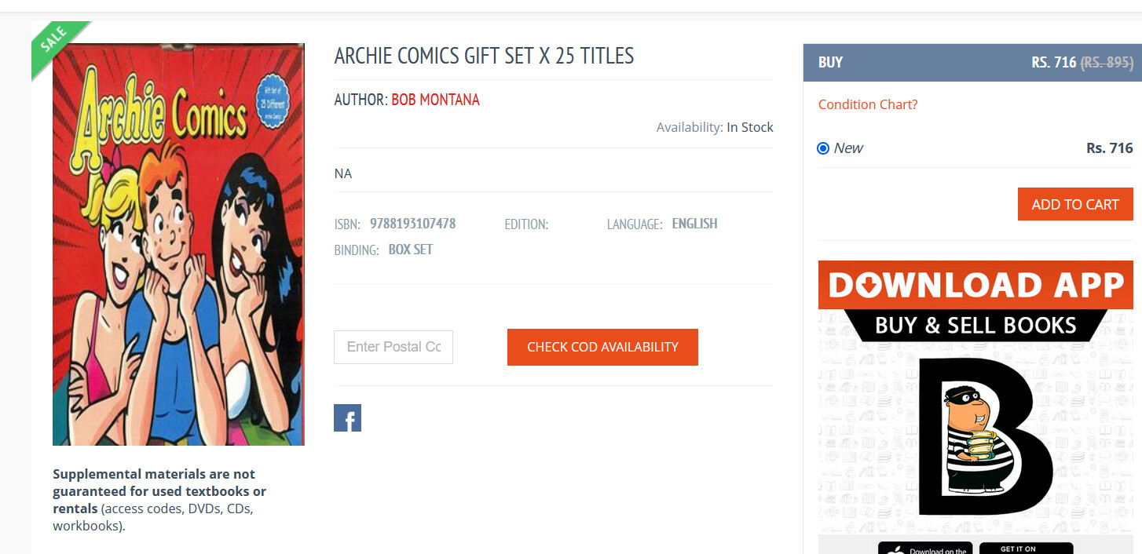Viewport: 1142px width, 554px height.
Task: Click the Archie Comics cover image
Action: (x=178, y=244)
